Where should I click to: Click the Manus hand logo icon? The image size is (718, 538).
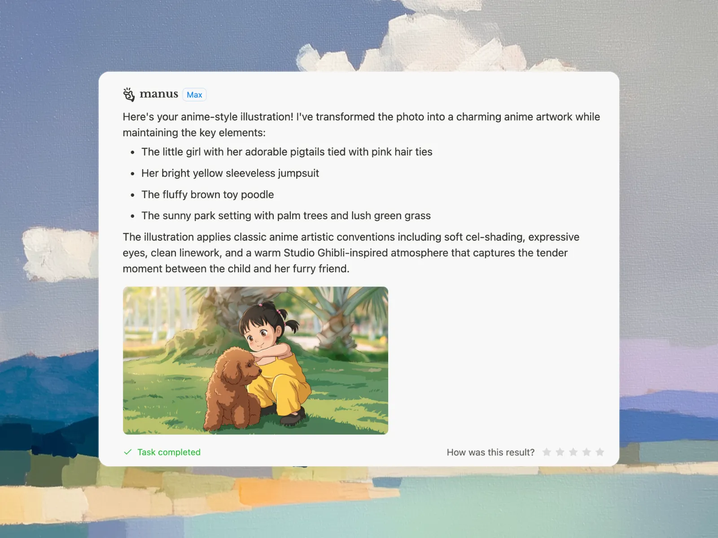129,95
